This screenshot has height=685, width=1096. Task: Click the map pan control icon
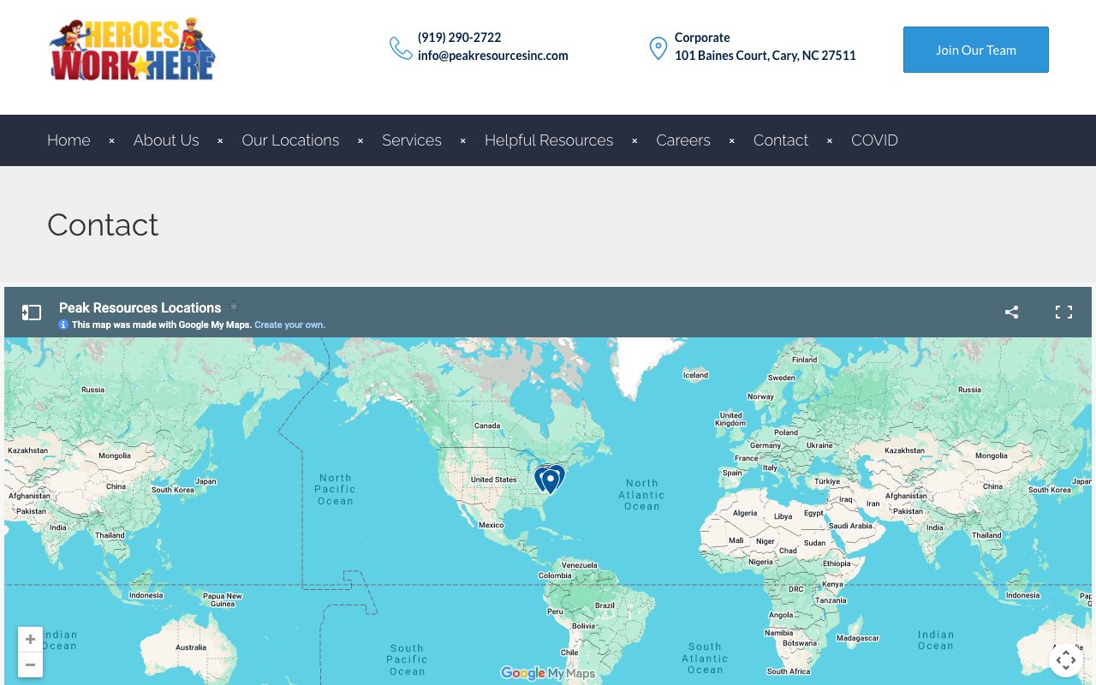pos(1066,660)
